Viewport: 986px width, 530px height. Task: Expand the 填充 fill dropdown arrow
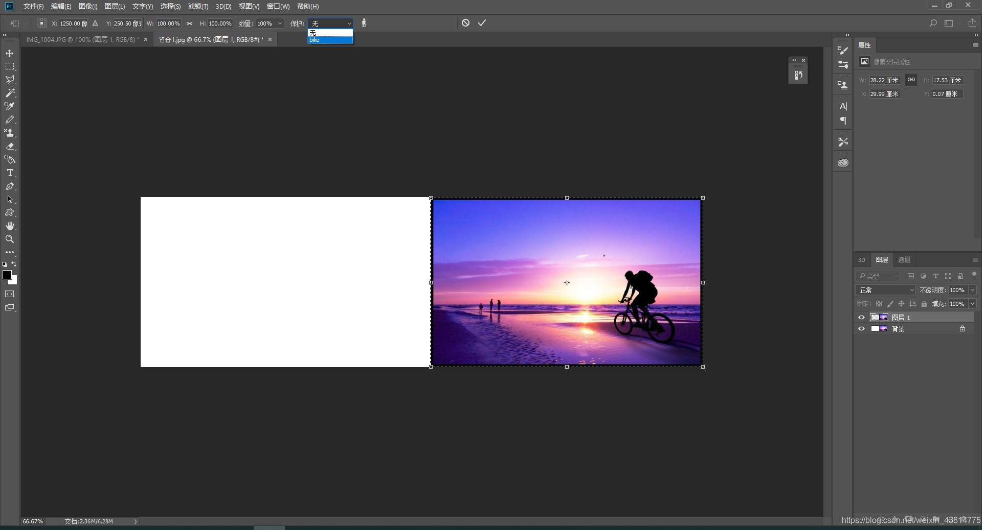click(x=972, y=304)
